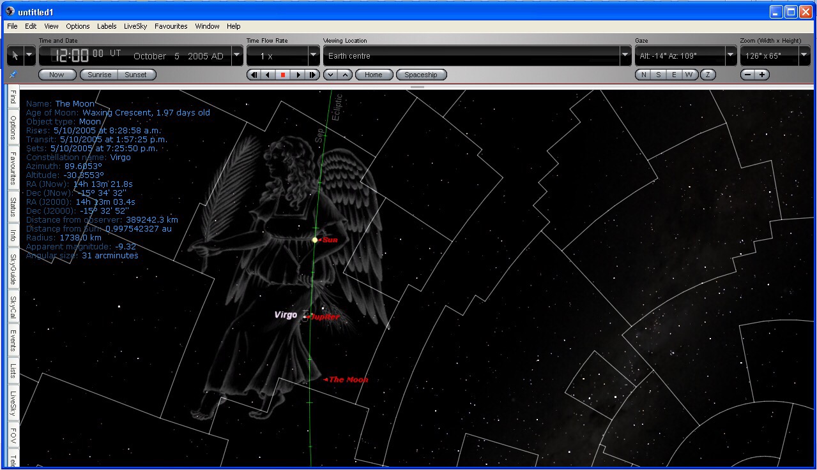The width and height of the screenshot is (817, 470).
Task: Open the Help menu
Action: 234,26
